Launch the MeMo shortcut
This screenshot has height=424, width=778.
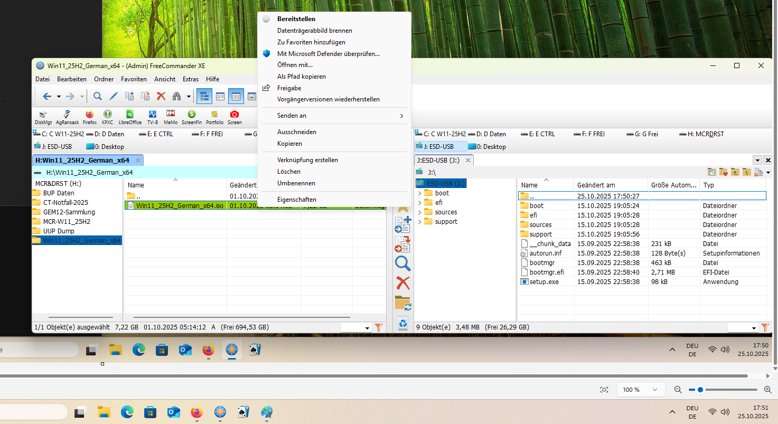(x=171, y=117)
